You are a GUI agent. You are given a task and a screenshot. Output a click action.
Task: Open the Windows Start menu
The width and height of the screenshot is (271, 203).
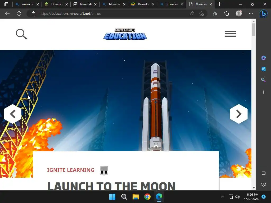click(112, 197)
